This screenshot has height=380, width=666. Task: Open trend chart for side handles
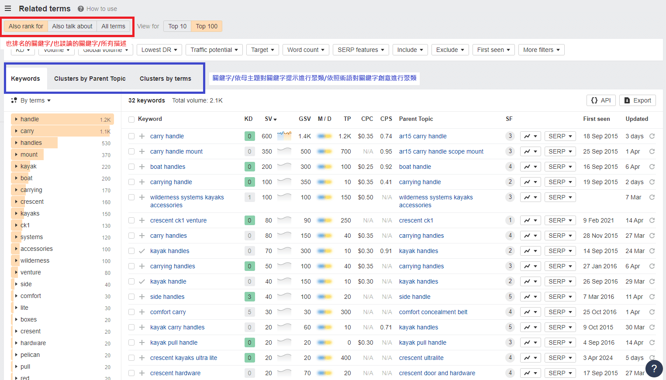531,297
